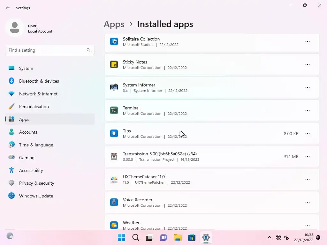Click the network globe tray icon
The width and height of the screenshot is (327, 245).
click(x=278, y=237)
